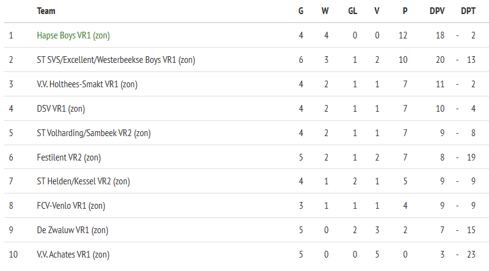Image resolution: width=489 pixels, height=271 pixels.
Task: Select V.V. Holthees-Smakt VR1 team name
Action: (87, 84)
